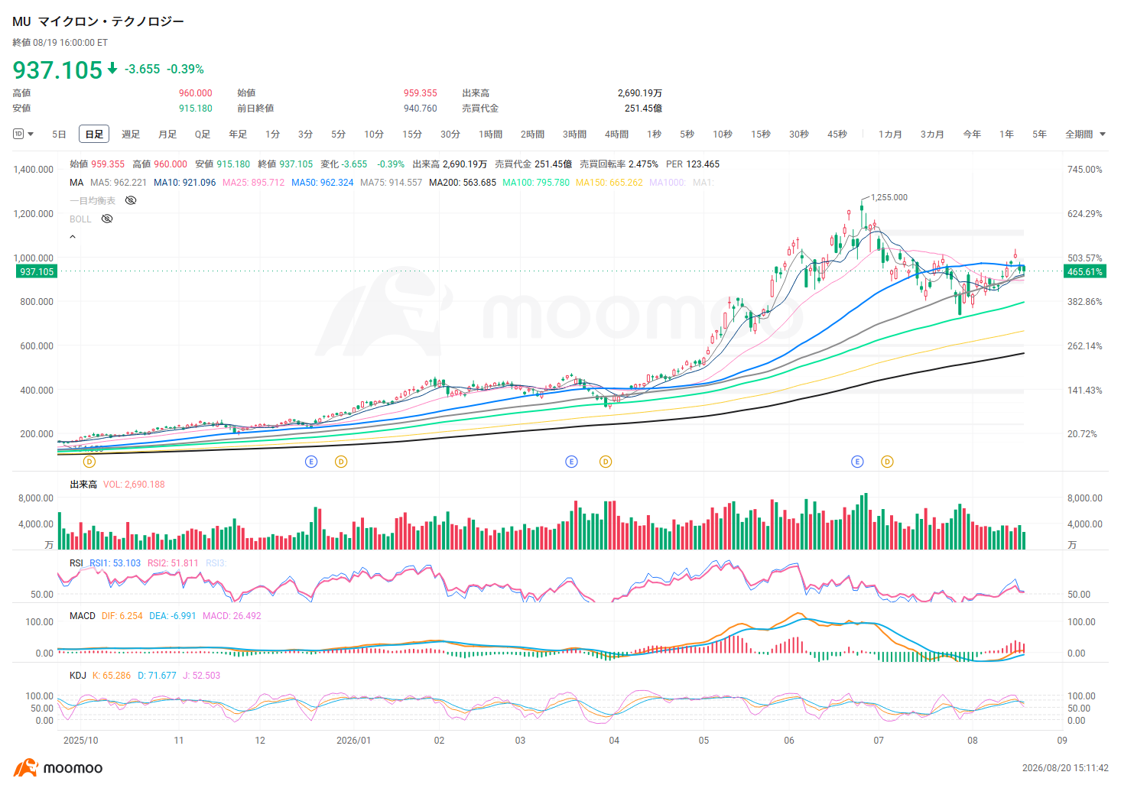Pick the 45秒 interval
The height and width of the screenshot is (788, 1121).
[837, 135]
